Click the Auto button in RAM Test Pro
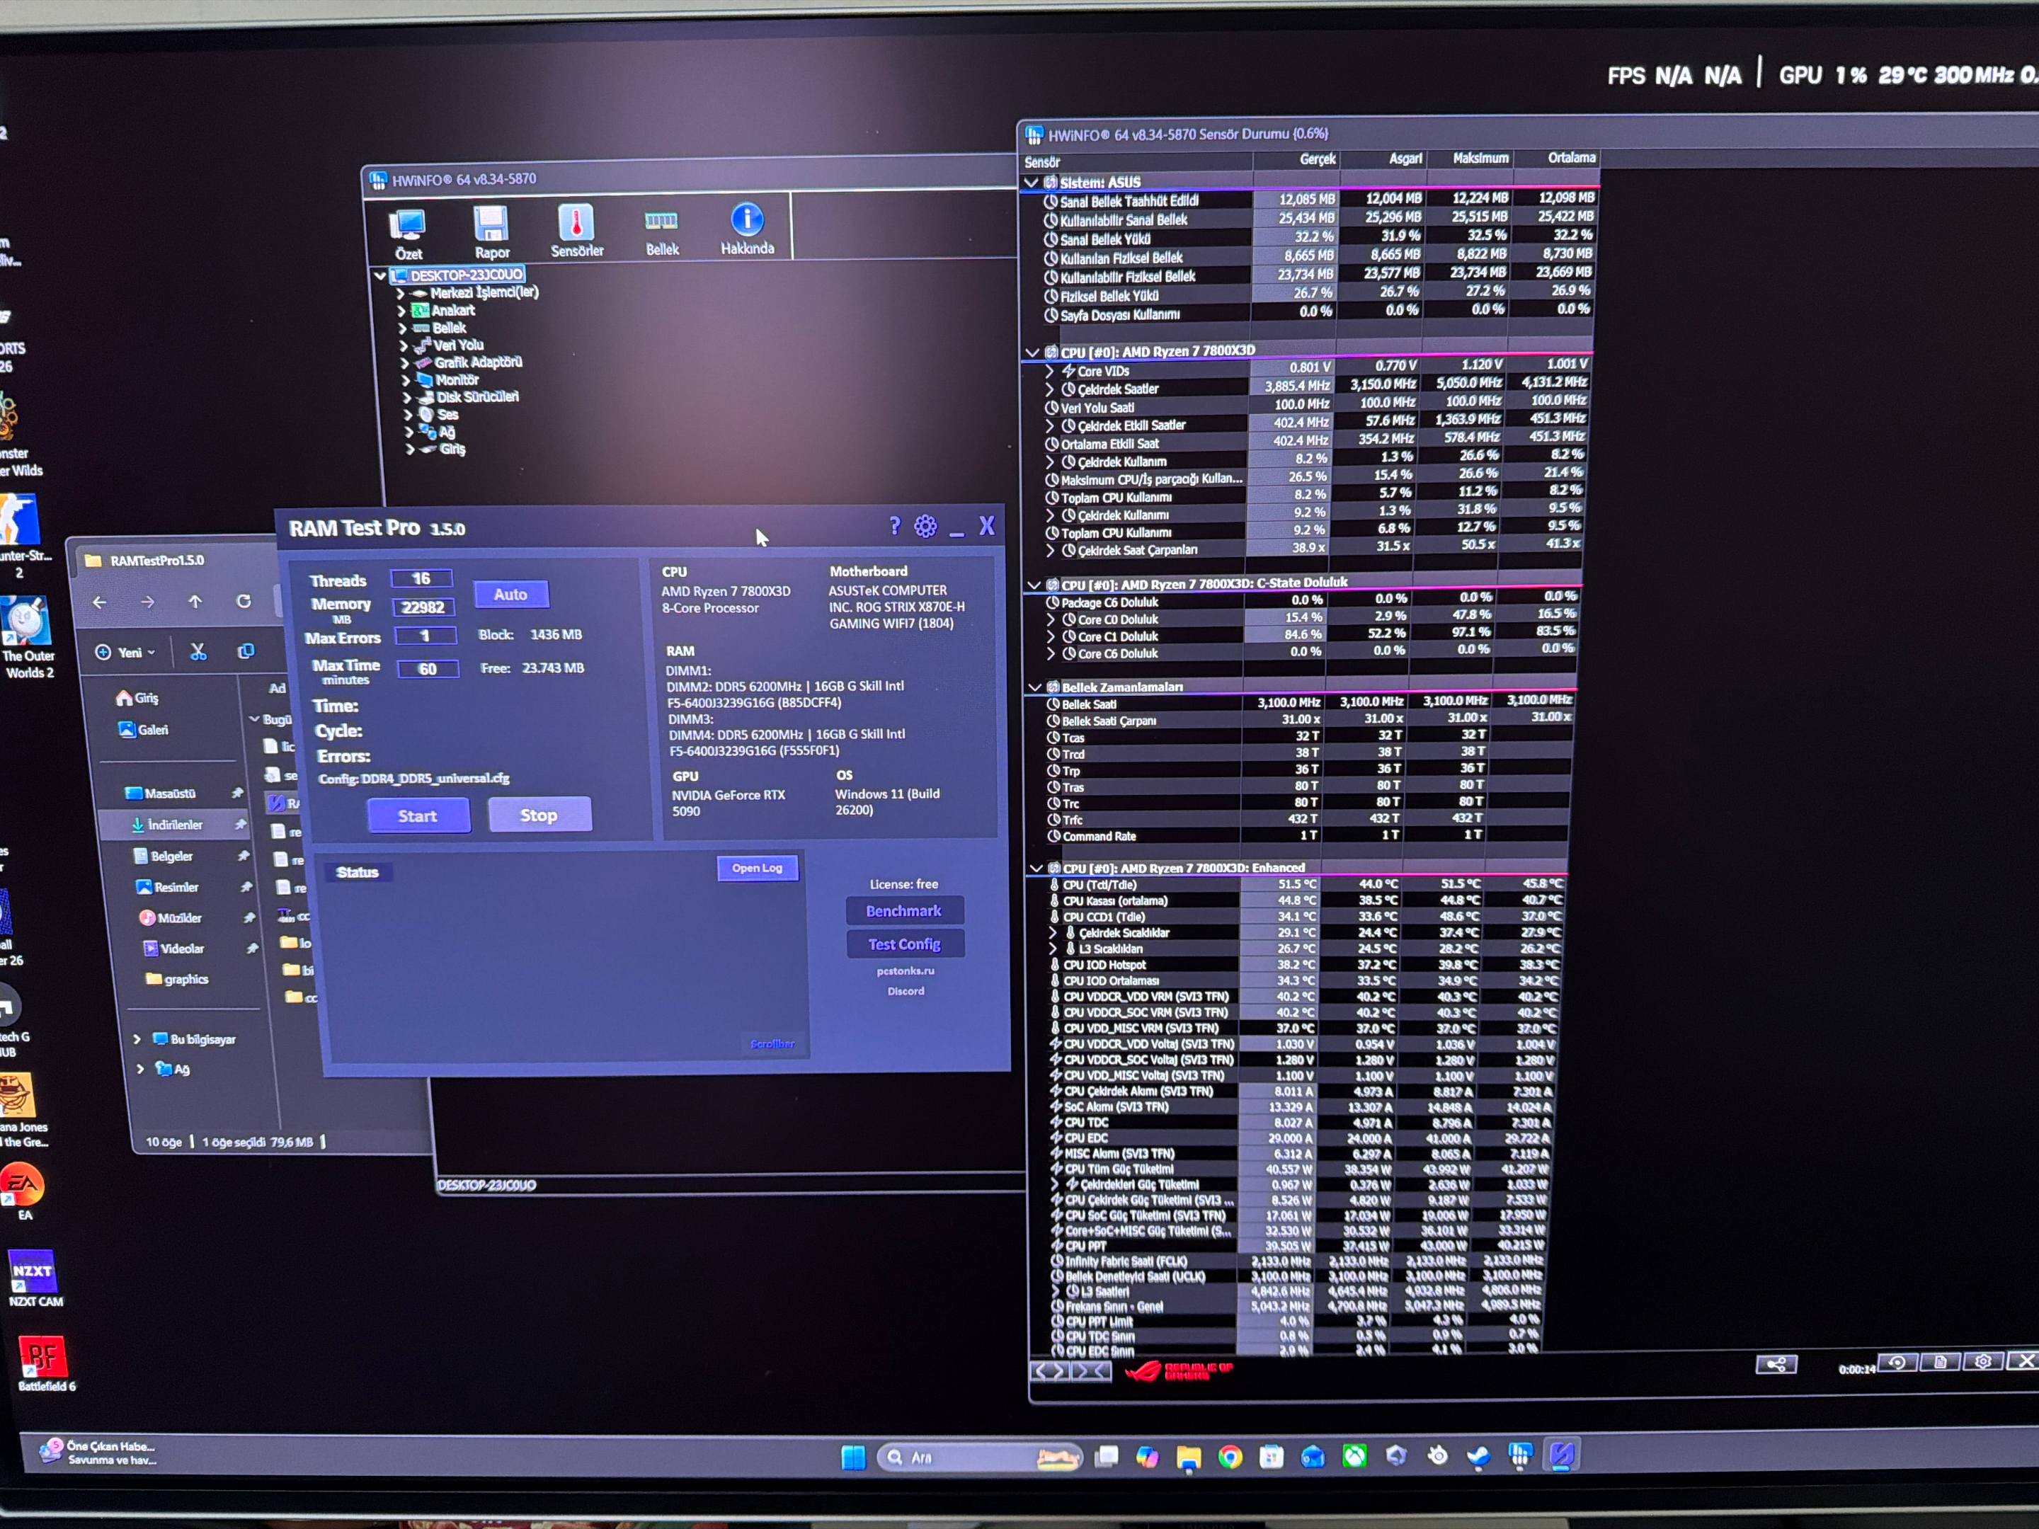The width and height of the screenshot is (2039, 1529). pyautogui.click(x=510, y=595)
